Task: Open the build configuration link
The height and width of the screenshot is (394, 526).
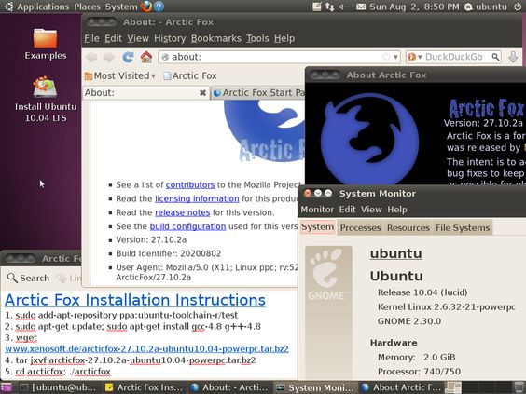Action: click(x=187, y=226)
